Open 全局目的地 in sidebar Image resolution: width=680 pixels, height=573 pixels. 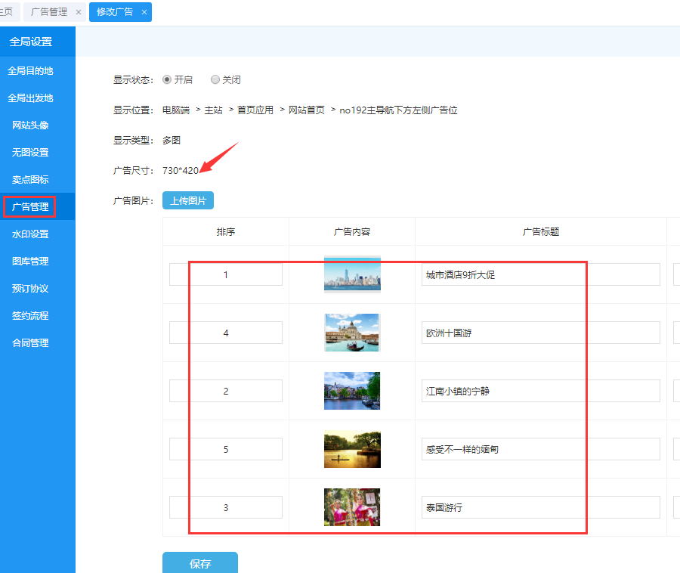pos(30,71)
